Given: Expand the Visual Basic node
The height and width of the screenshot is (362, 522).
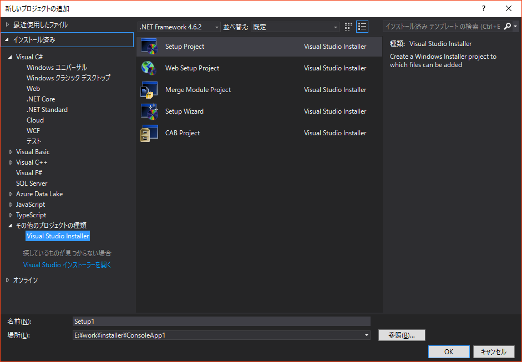Looking at the screenshot, I should 10,151.
